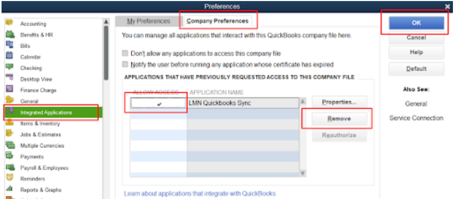This screenshot has width=455, height=199.
Task: Open Bills preferences label
Action: (x=25, y=46)
